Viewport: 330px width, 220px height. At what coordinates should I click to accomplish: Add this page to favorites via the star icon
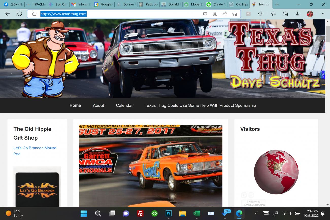tap(235, 14)
